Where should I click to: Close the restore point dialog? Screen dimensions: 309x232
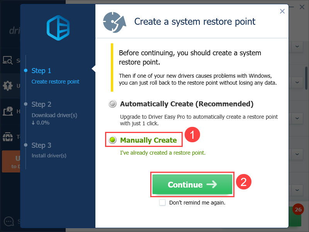tap(282, 11)
